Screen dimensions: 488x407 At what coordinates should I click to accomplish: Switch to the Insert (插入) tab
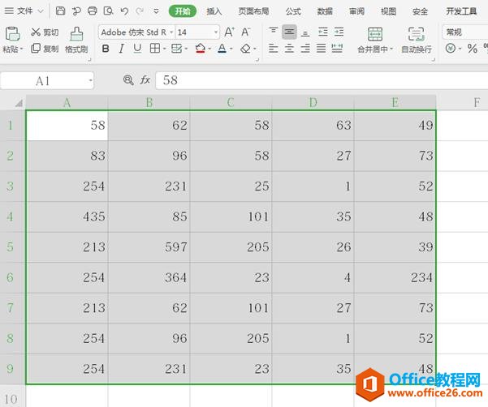tap(214, 11)
